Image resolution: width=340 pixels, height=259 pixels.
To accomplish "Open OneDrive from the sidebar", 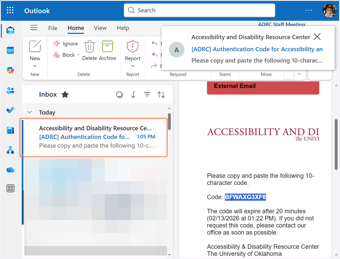I will click(10, 170).
